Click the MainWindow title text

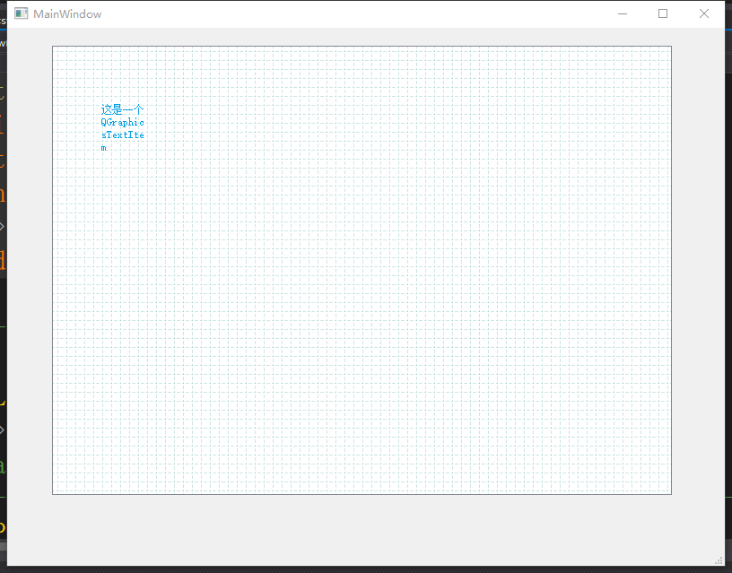click(66, 13)
